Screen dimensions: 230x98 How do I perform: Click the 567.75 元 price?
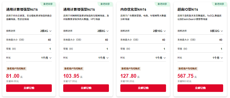coord(187,76)
